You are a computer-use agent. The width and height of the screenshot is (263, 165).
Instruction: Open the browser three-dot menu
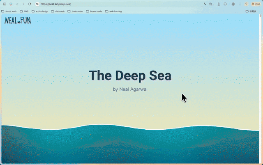click(240, 4)
